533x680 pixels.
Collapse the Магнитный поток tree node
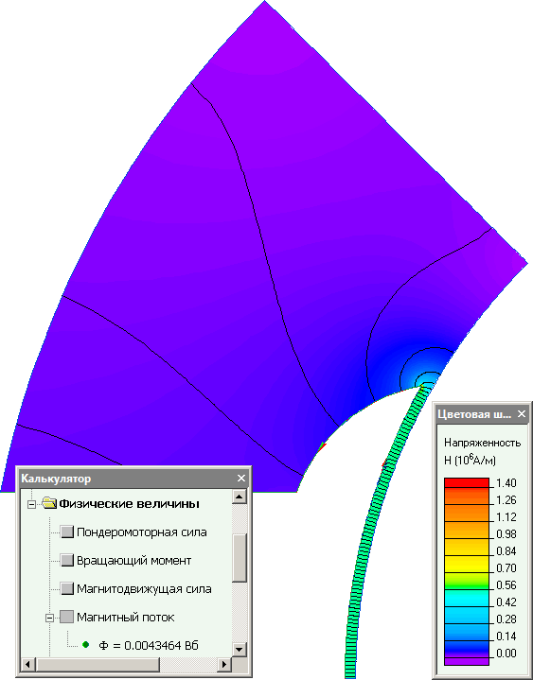coord(49,618)
